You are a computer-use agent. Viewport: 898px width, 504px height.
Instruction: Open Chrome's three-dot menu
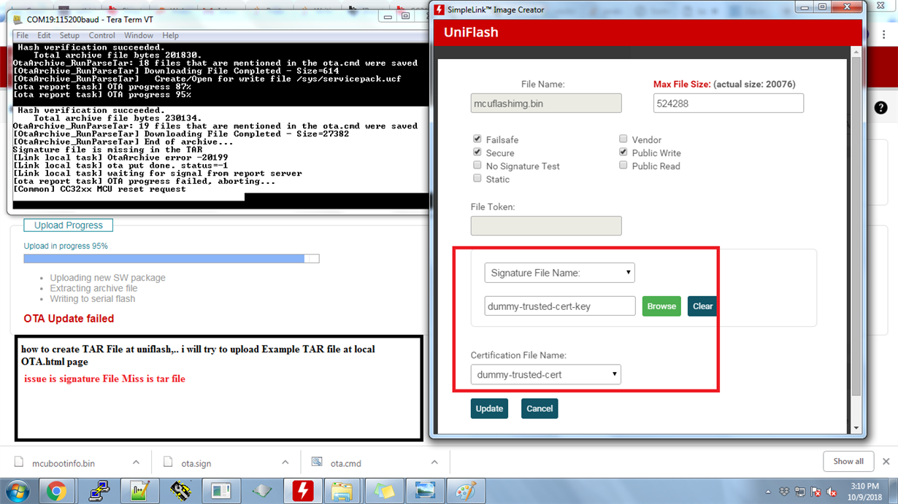pyautogui.click(x=884, y=35)
